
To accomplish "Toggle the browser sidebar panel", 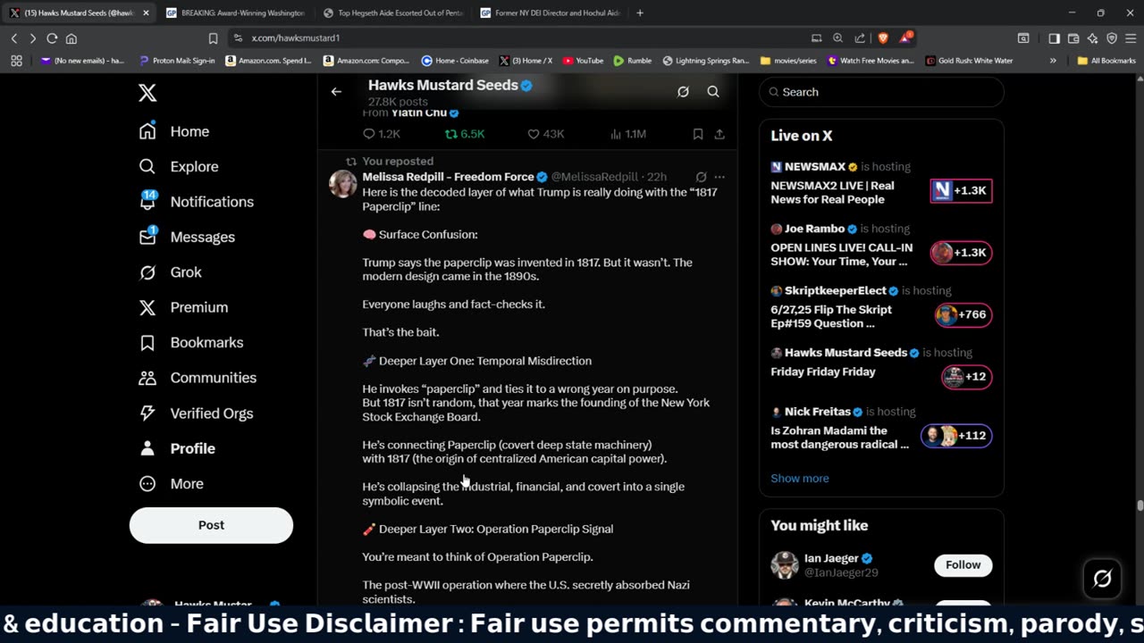I will tap(1054, 38).
